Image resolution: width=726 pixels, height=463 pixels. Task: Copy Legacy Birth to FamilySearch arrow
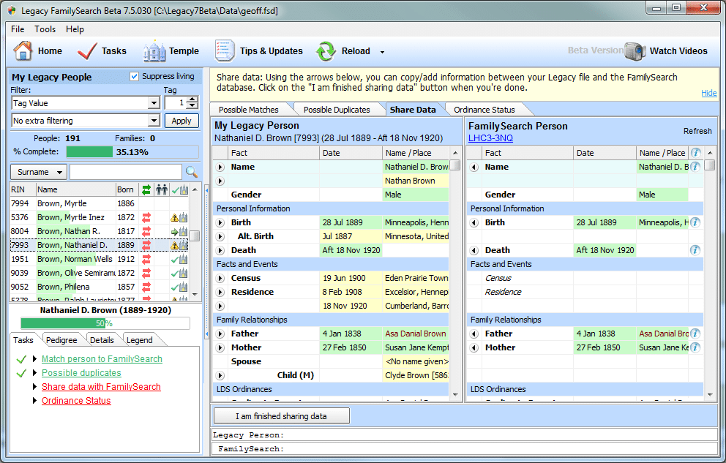click(220, 222)
